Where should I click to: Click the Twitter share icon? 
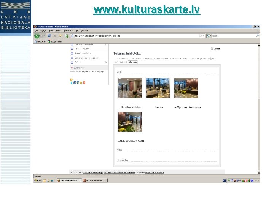(72, 83)
